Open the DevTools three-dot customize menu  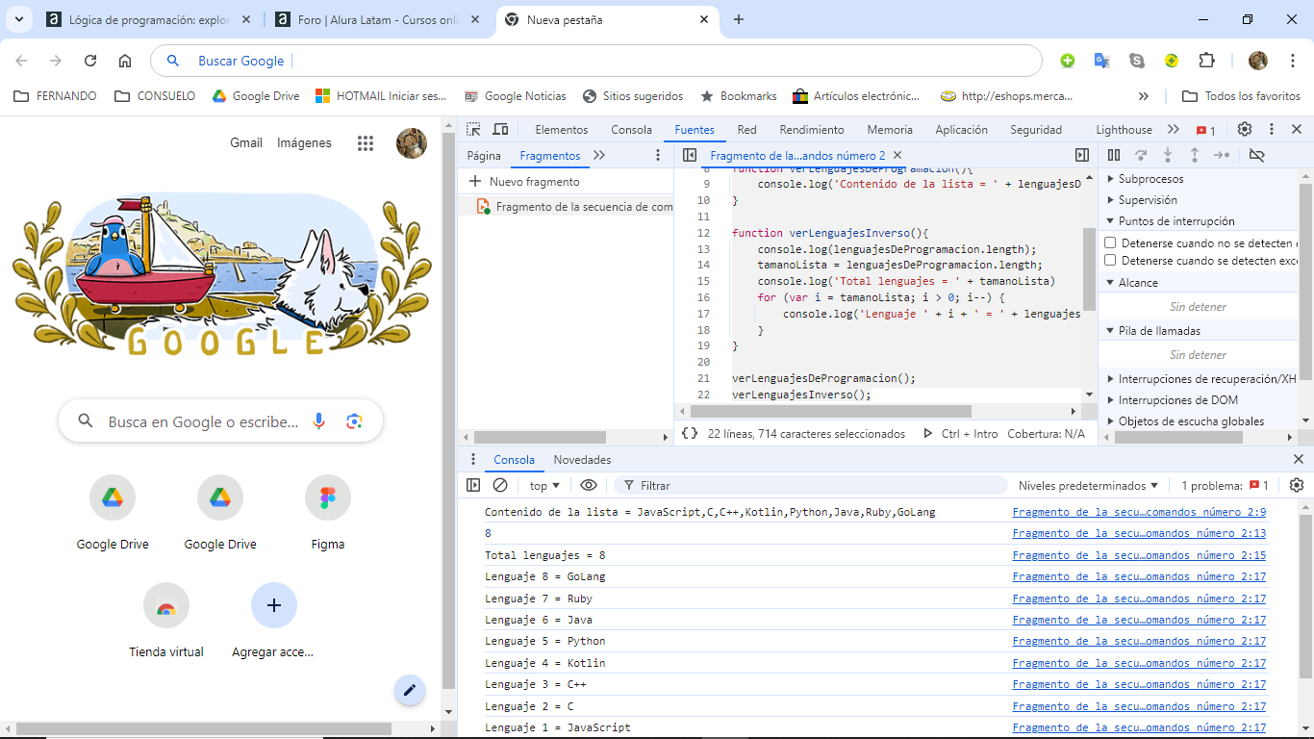(1271, 130)
